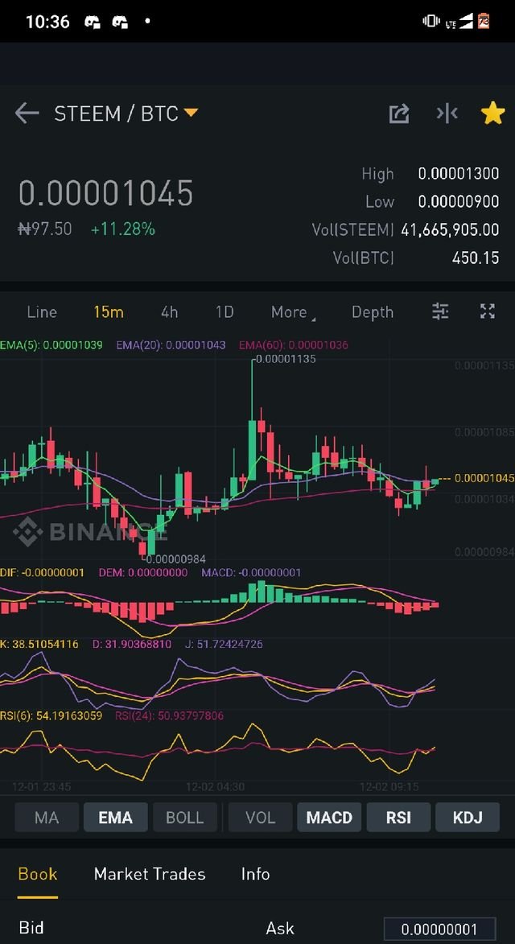Switch chart to Line view
Image resolution: width=515 pixels, height=944 pixels.
click(42, 312)
